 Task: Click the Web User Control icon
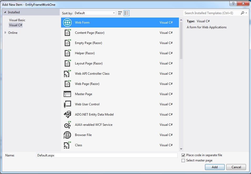click(67, 104)
